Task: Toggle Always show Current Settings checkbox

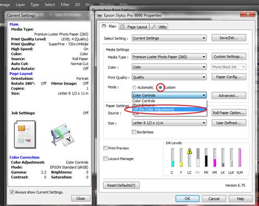Action: click(12, 192)
